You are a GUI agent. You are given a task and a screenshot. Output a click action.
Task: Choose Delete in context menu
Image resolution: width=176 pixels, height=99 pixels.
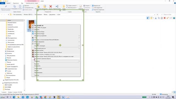(36, 71)
